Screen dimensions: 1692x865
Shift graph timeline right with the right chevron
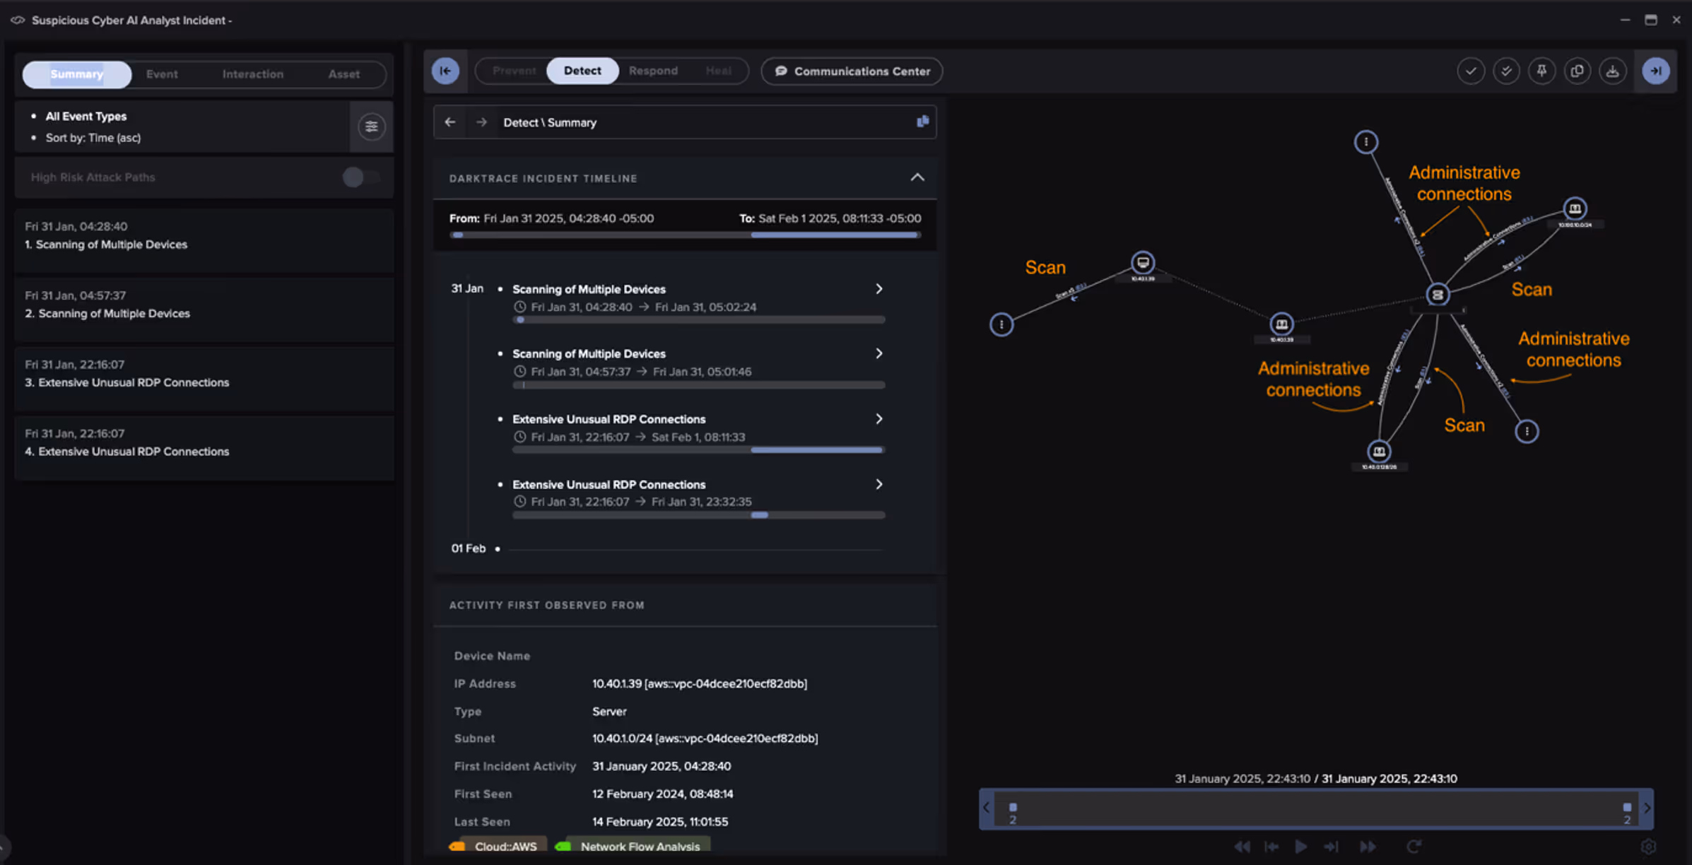point(1647,807)
